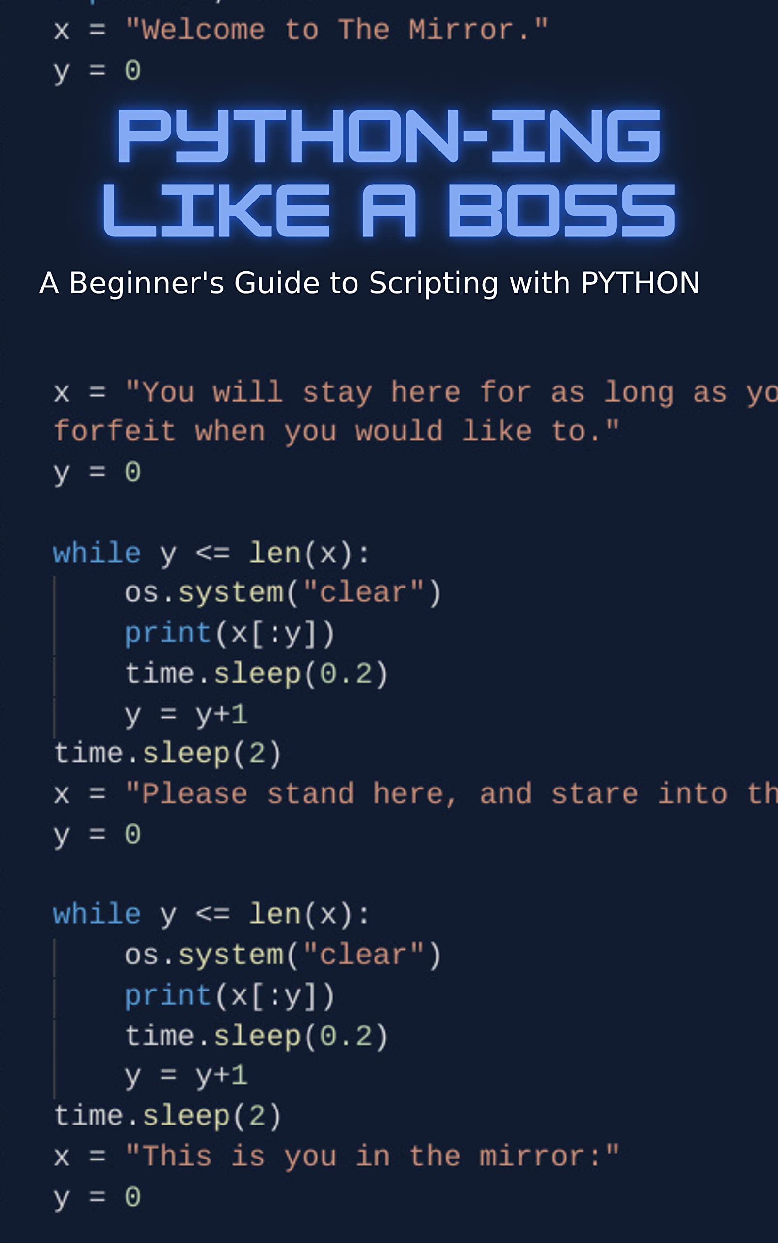Screen dimensions: 778x1243
Task: Click the second os.system("clear") call
Action: coord(283,955)
